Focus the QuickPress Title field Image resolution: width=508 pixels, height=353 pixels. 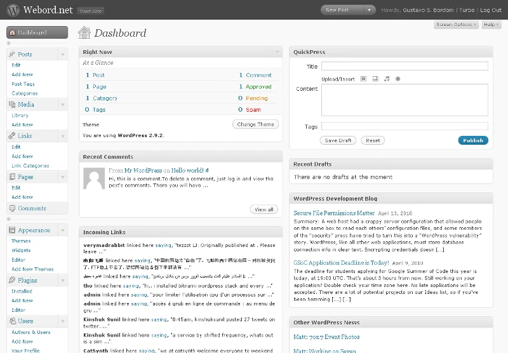point(404,66)
